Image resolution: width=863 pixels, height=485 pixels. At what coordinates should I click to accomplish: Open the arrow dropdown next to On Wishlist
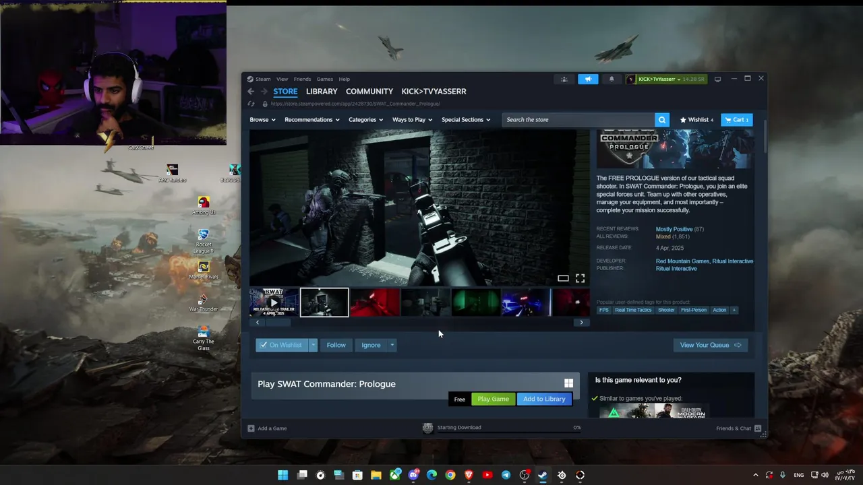[x=313, y=345]
